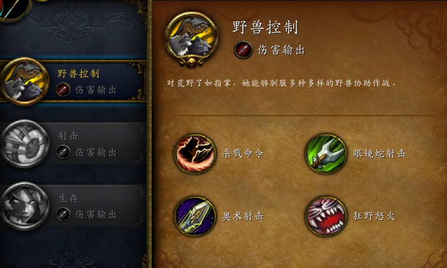Click the 眼镜蛇射击 ability name text
This screenshot has width=447, height=268.
(380, 154)
